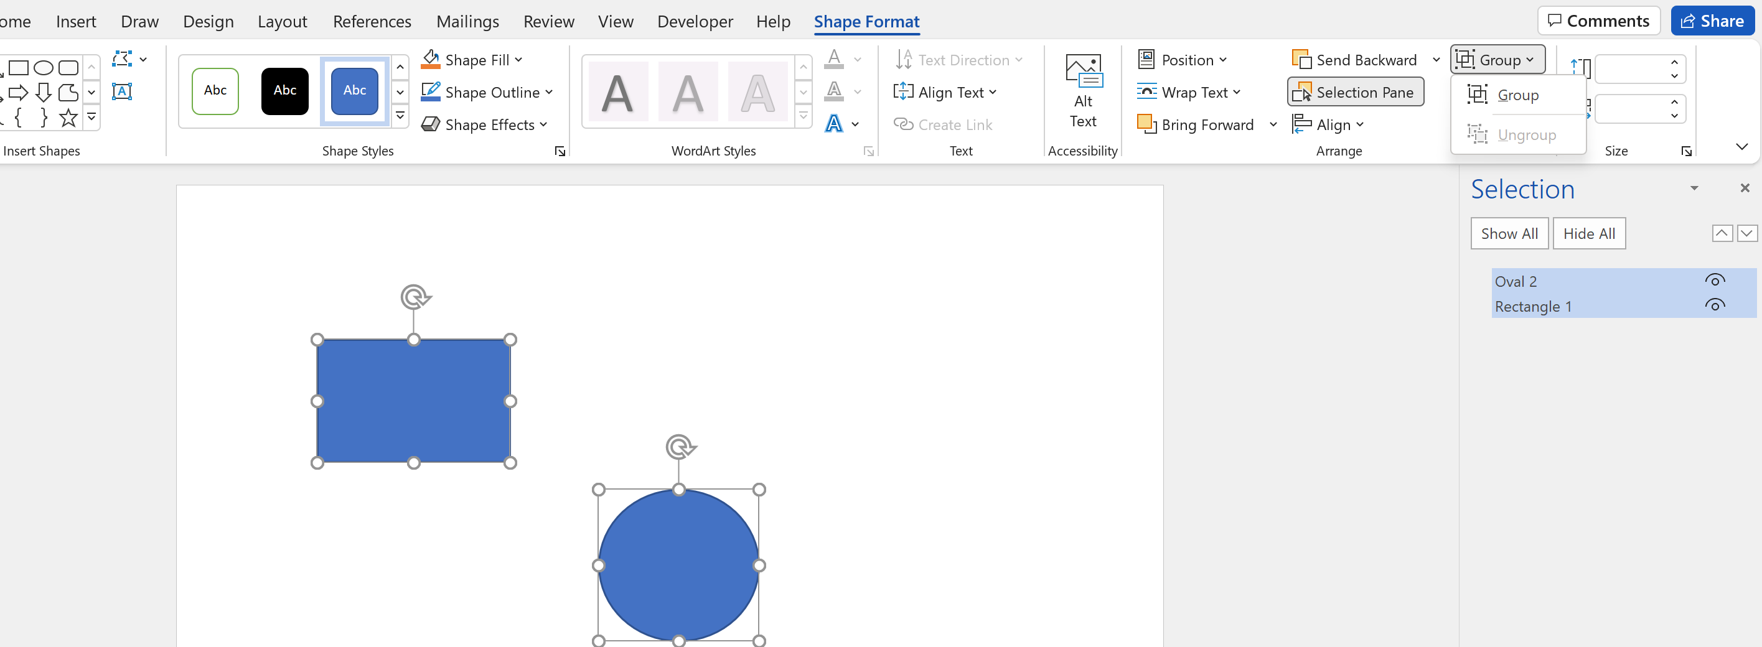Open the Text Fill color dropdown
Screen dimensions: 1762x647
857,60
